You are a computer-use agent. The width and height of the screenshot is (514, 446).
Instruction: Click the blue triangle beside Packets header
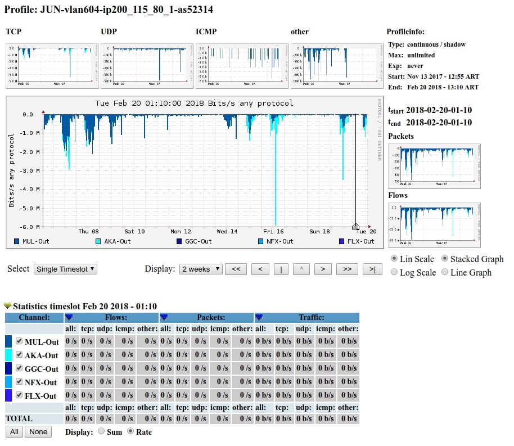pyautogui.click(x=164, y=318)
